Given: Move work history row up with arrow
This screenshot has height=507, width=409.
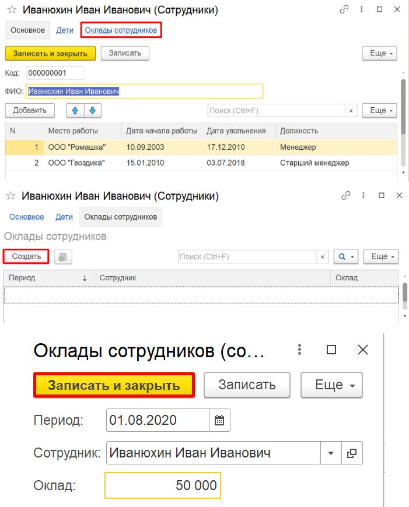Looking at the screenshot, I should [x=75, y=111].
